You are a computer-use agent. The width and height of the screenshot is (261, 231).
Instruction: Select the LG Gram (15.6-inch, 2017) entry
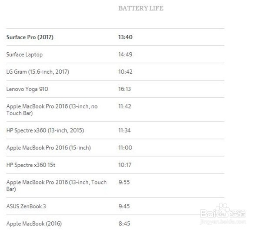[x=37, y=71]
